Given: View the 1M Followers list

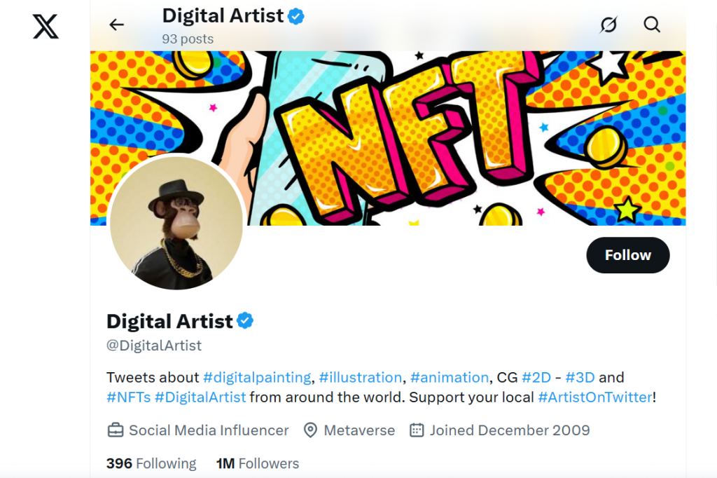Looking at the screenshot, I should click(256, 463).
